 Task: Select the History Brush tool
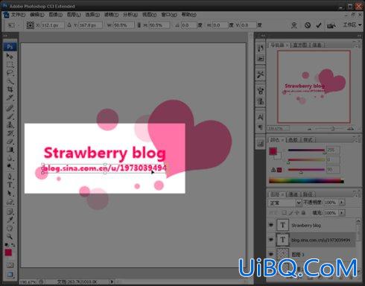click(x=10, y=133)
